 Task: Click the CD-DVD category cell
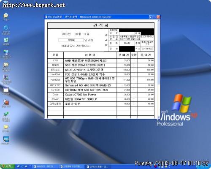pos(55,90)
